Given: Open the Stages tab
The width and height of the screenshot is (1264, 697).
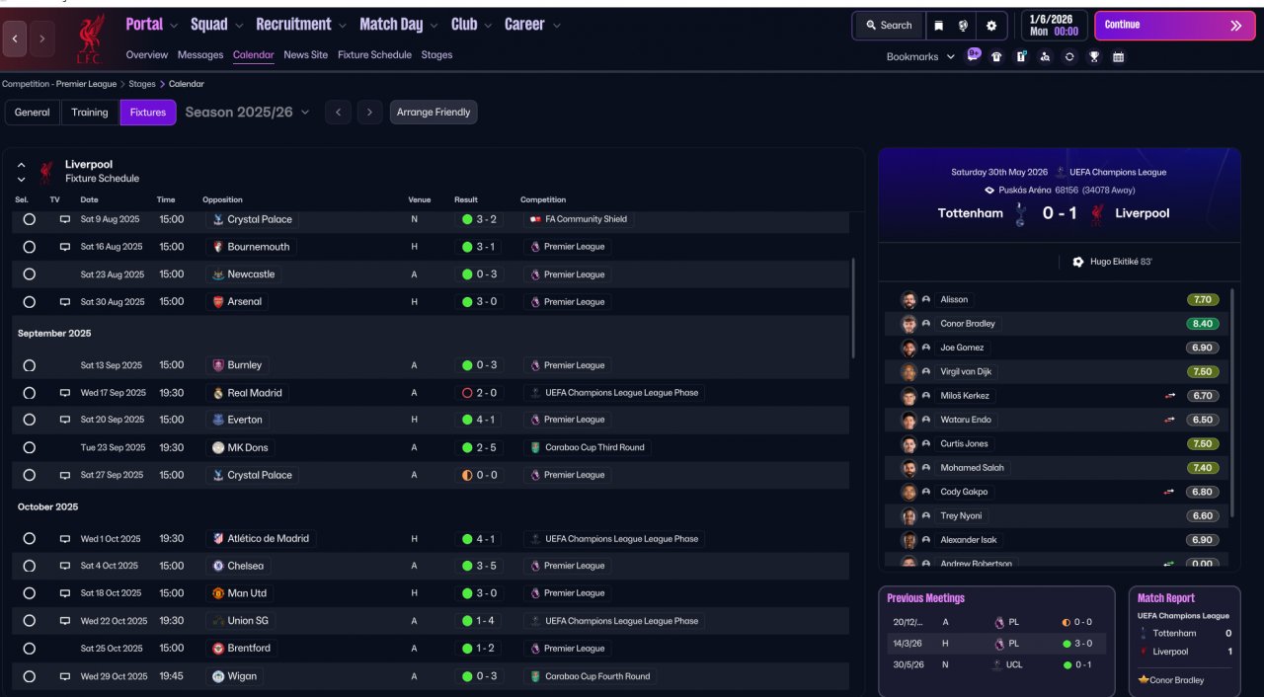Looking at the screenshot, I should 436,55.
